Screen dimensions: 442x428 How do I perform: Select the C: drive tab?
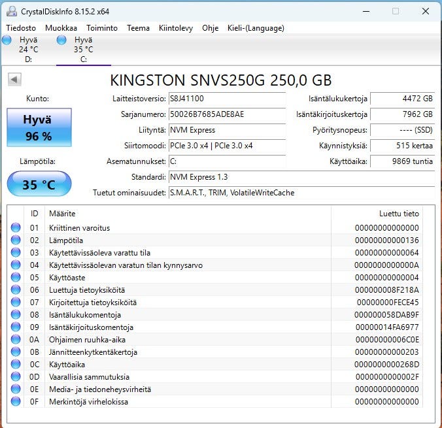(x=83, y=50)
